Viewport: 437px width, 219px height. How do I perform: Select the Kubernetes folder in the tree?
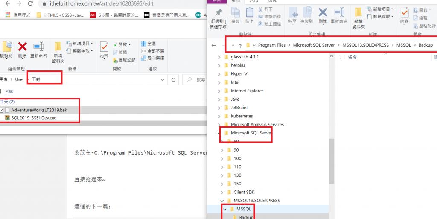(x=242, y=116)
